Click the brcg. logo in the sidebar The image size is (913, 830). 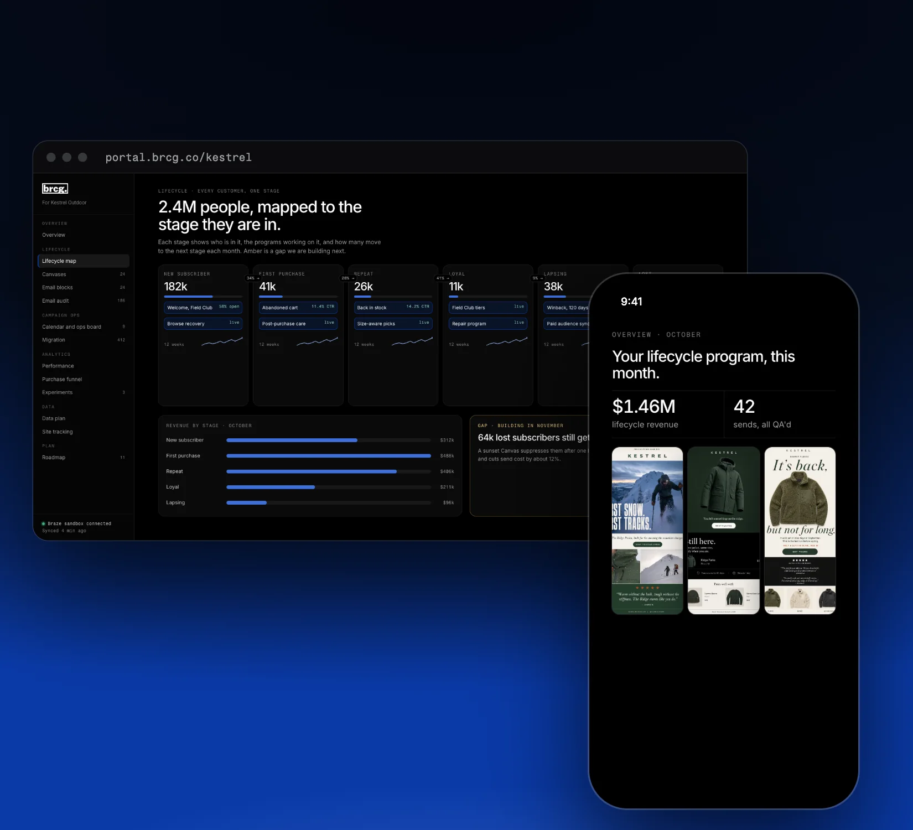tap(55, 189)
